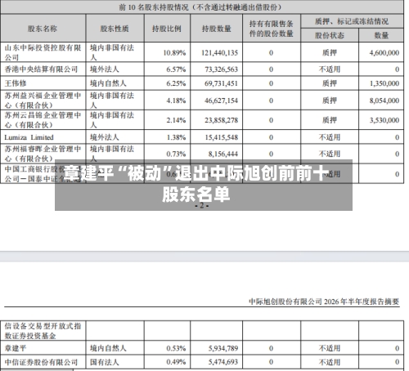The height and width of the screenshot is (371, 409).
Task: Click shareholder '香港中央结算有限公司'
Action: pyautogui.click(x=41, y=69)
